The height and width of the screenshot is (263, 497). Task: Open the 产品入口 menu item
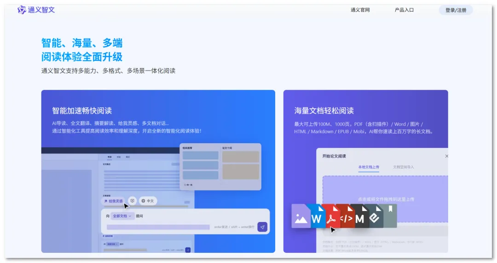pyautogui.click(x=404, y=10)
